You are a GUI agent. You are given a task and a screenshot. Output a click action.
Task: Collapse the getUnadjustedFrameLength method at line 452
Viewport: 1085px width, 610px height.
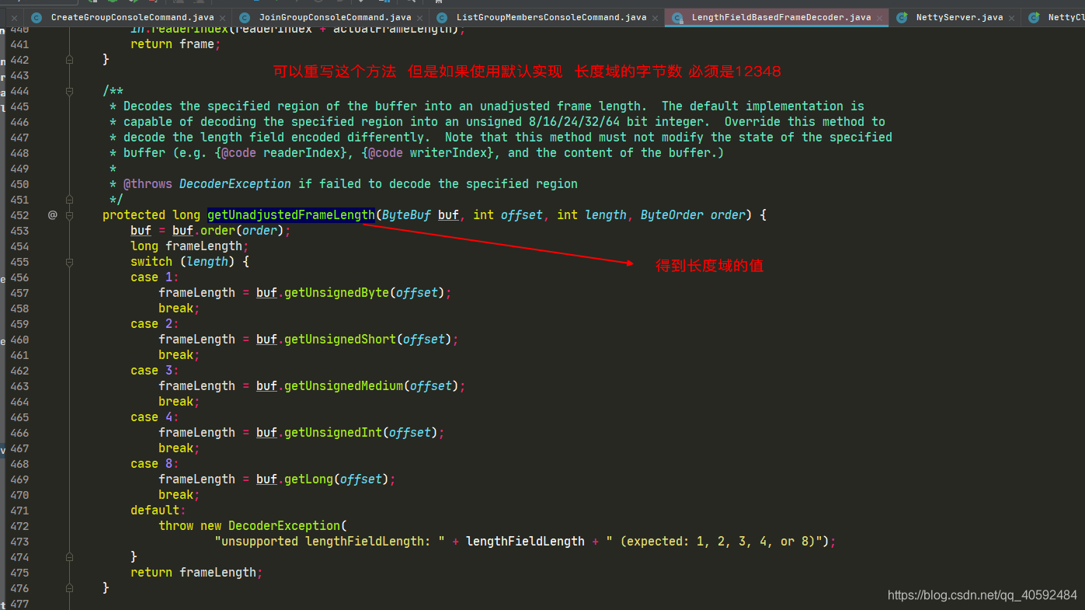69,215
